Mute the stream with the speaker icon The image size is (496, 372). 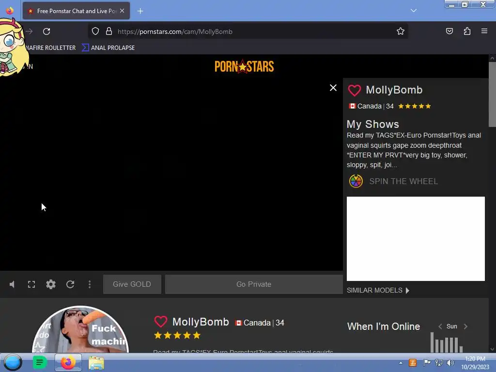click(12, 284)
